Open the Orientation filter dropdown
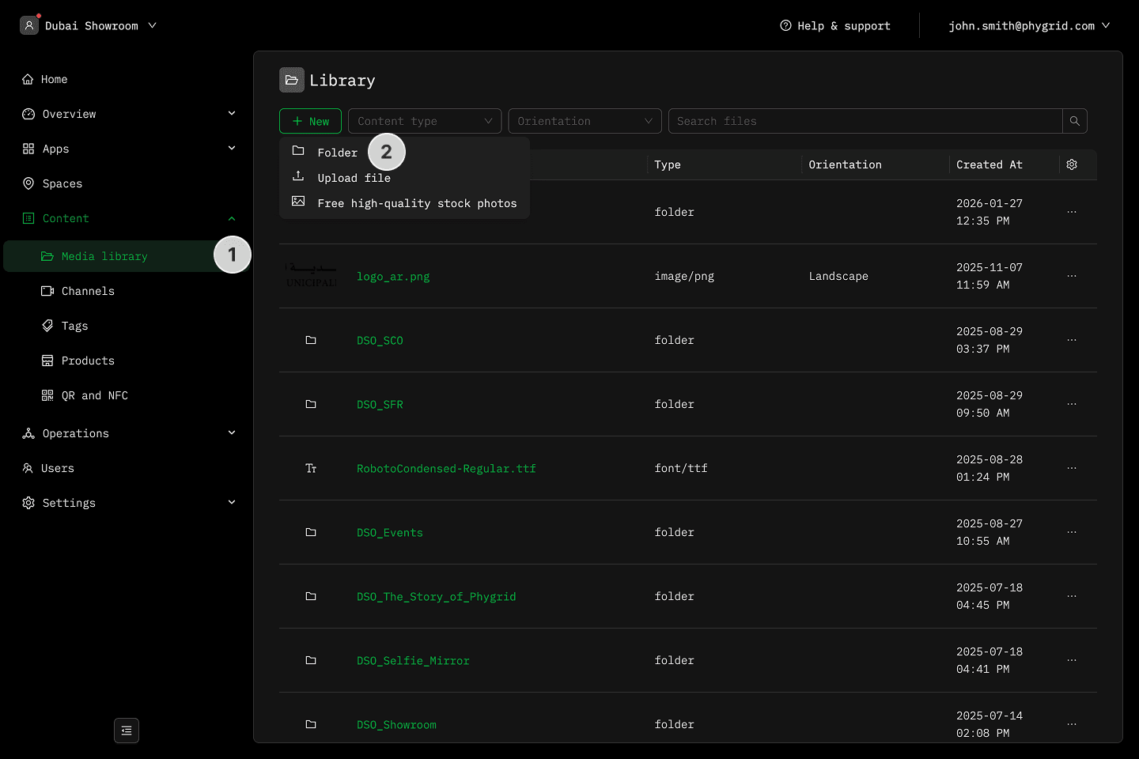Image resolution: width=1139 pixels, height=759 pixels. [585, 121]
